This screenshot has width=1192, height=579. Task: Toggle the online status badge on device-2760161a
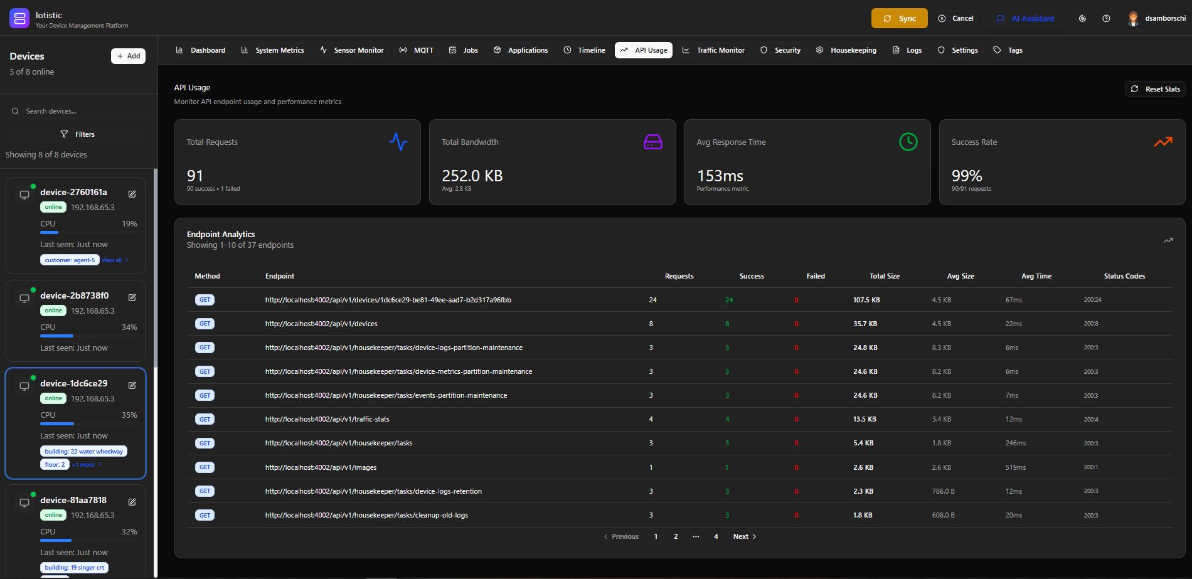pos(53,207)
